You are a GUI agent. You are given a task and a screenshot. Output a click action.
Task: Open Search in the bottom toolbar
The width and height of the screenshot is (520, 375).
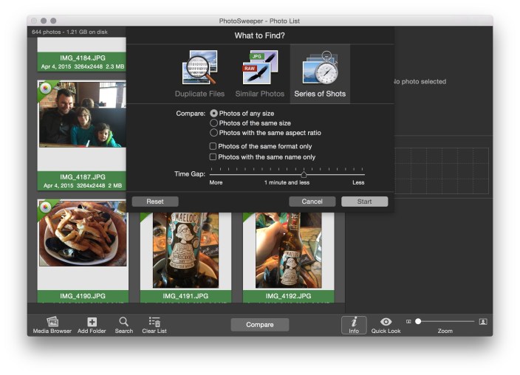click(x=124, y=322)
